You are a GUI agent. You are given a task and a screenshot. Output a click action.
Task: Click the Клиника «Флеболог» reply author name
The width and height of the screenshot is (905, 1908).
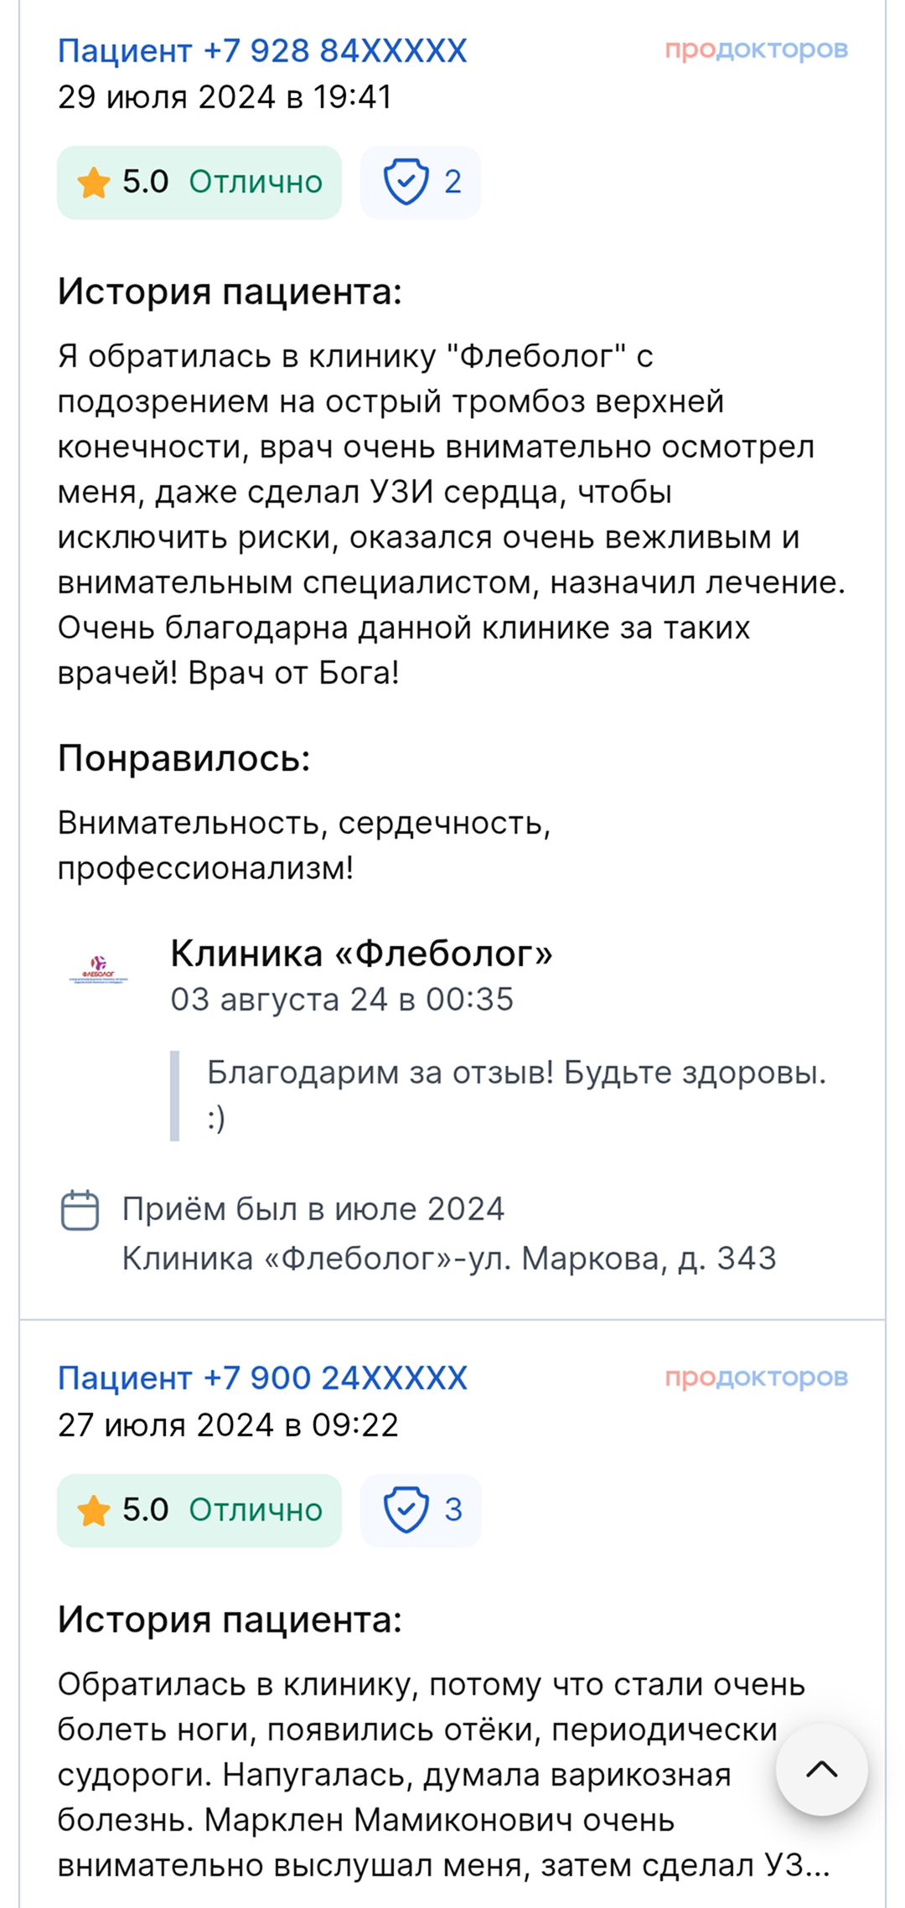tap(361, 954)
